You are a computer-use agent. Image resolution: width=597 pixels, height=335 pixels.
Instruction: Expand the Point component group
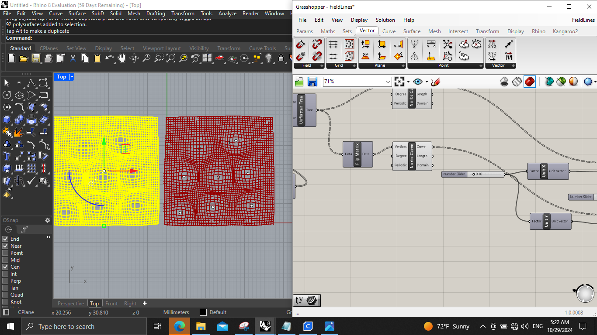[x=482, y=65]
